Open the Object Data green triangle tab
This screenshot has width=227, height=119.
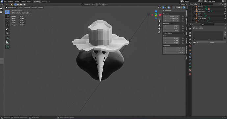pos(190,67)
